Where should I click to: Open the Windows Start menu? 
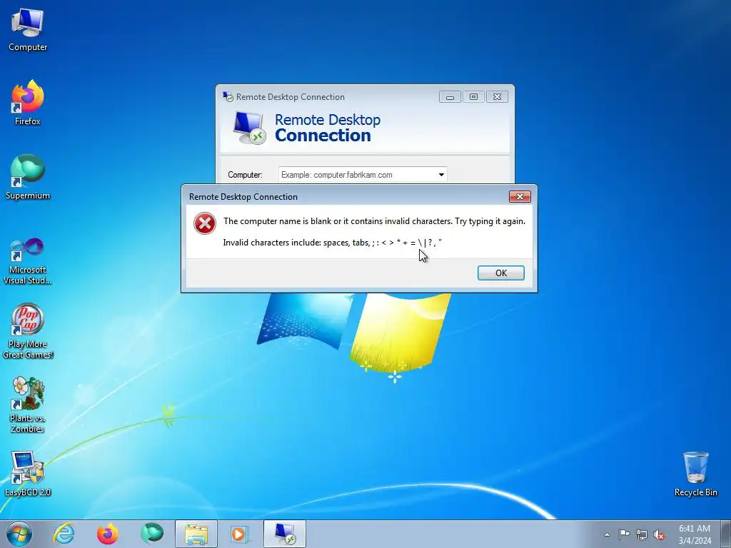click(19, 534)
